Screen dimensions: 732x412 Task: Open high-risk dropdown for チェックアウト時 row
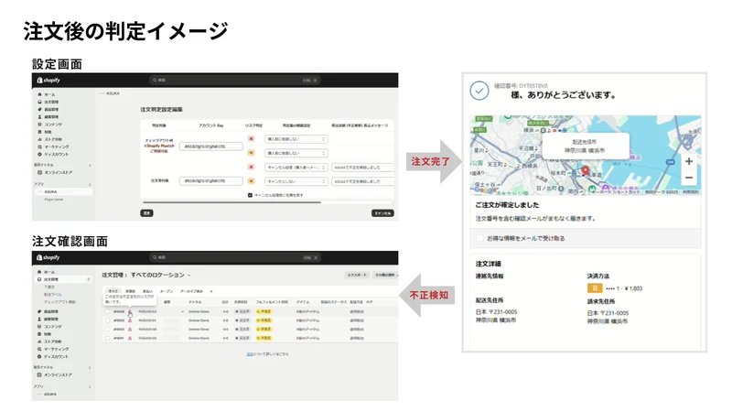[296, 139]
